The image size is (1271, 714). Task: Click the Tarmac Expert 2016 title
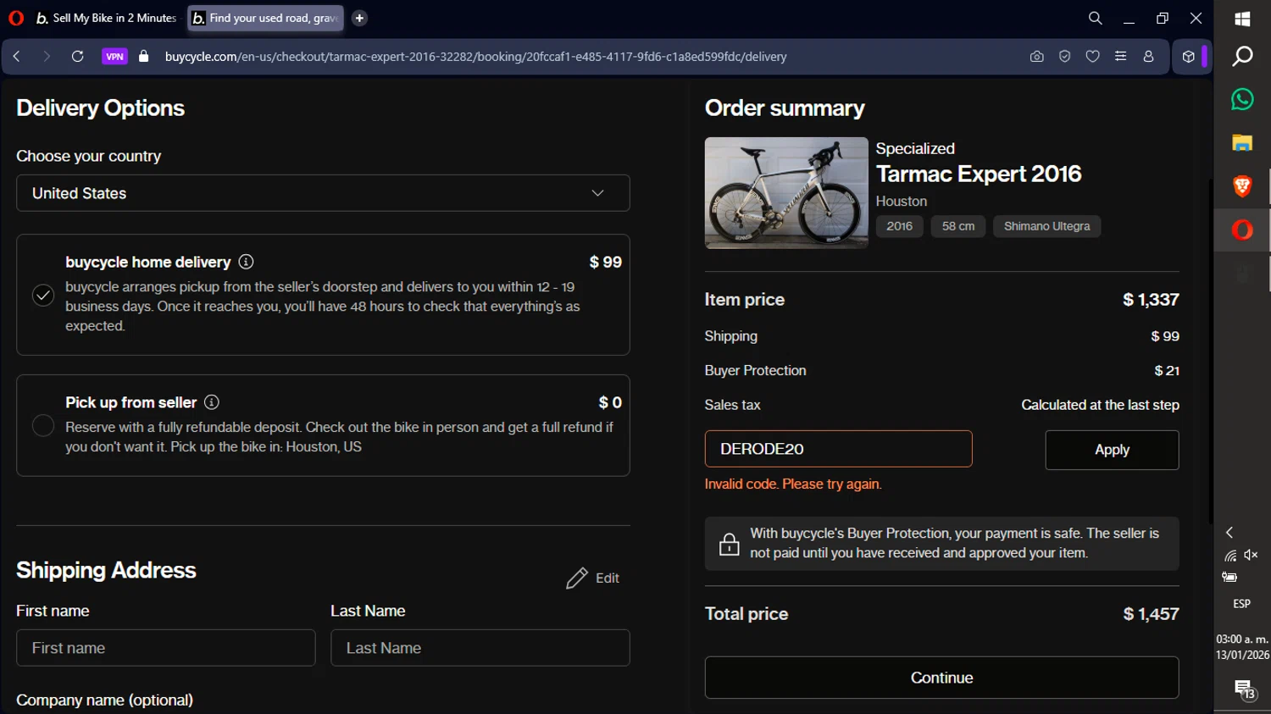979,174
